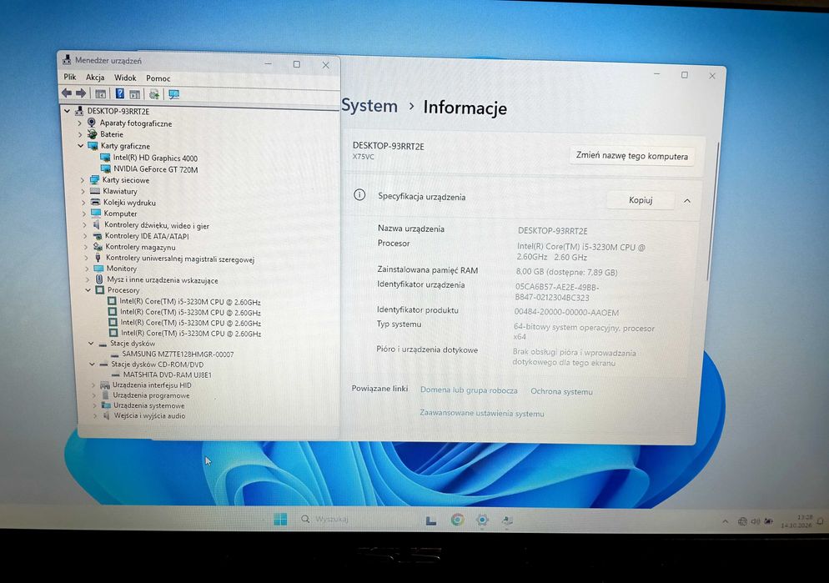Open the blue question-mark help icon
The width and height of the screenshot is (829, 583).
(x=120, y=93)
